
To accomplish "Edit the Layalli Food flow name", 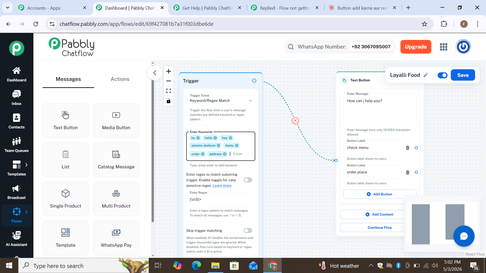I will 426,75.
